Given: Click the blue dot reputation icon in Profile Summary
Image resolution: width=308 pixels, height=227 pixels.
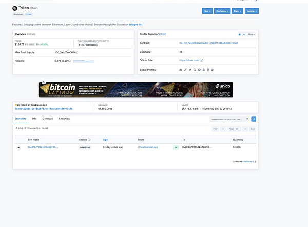Looking at the screenshot, I should [x=239, y=34].
